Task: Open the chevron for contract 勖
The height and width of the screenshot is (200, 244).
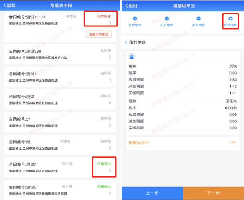Action: coord(110,148)
